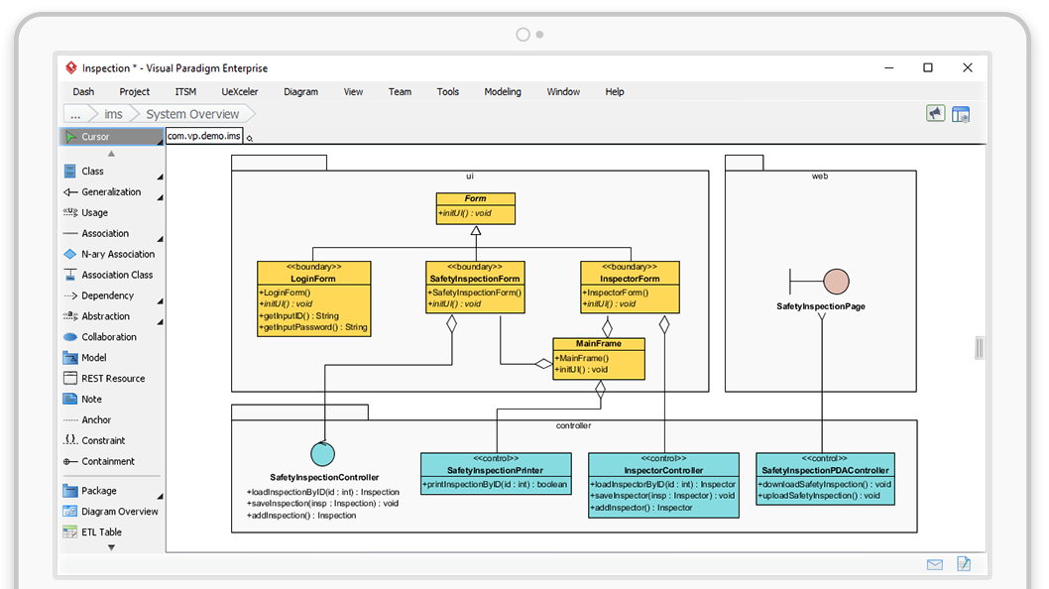Screen dimensions: 1049x589
Task: Open the UeXceler menu
Action: [239, 92]
